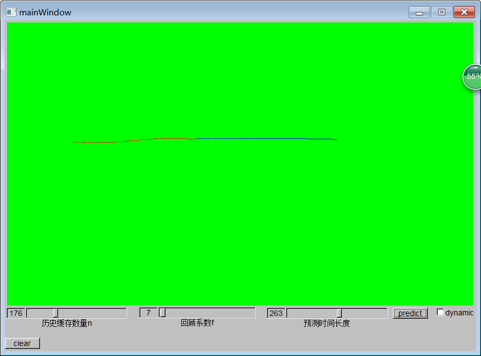This screenshot has width=481, height=356.
Task: Select the lookback coefficient field showing 7
Action: coord(148,313)
